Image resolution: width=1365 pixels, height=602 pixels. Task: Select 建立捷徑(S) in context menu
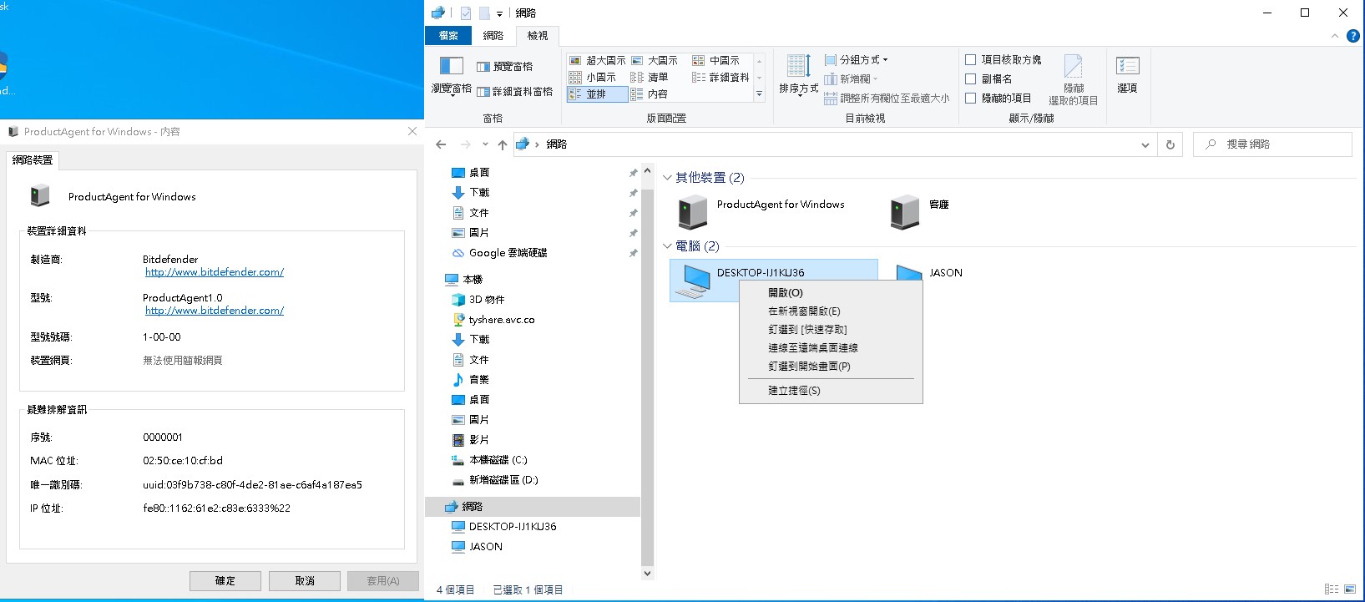point(831,391)
